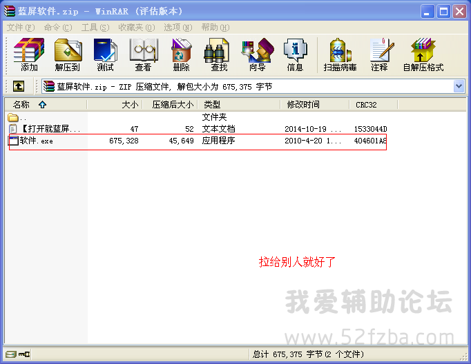Minimize the WinRAR window

point(427,12)
